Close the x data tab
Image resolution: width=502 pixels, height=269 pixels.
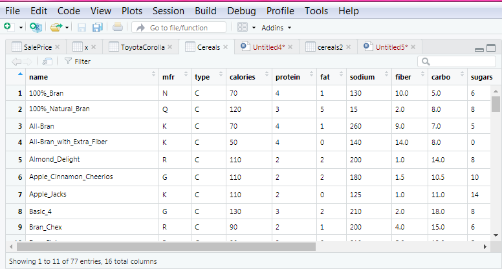(x=94, y=47)
